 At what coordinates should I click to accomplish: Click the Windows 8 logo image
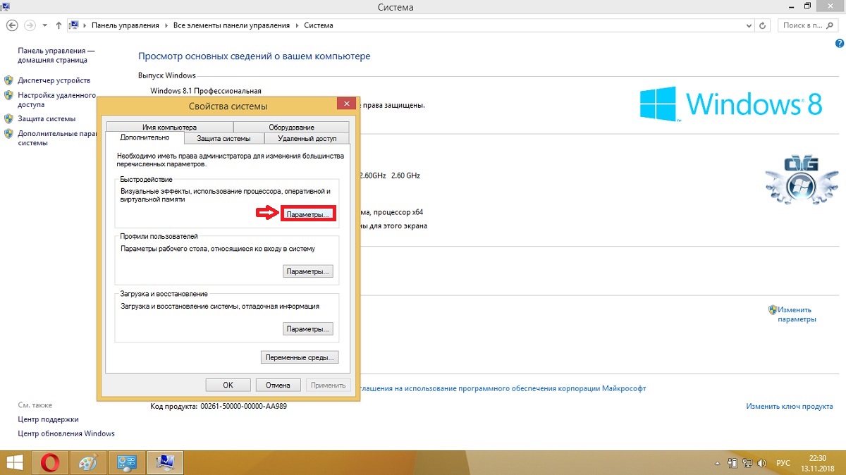pos(731,103)
